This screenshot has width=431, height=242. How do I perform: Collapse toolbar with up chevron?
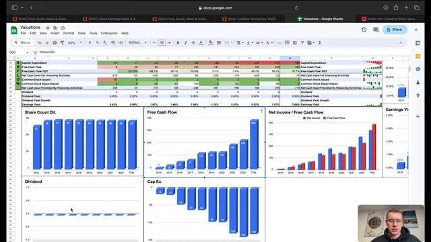click(x=401, y=43)
